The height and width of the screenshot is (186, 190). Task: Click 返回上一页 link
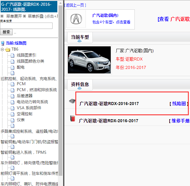(75, 5)
